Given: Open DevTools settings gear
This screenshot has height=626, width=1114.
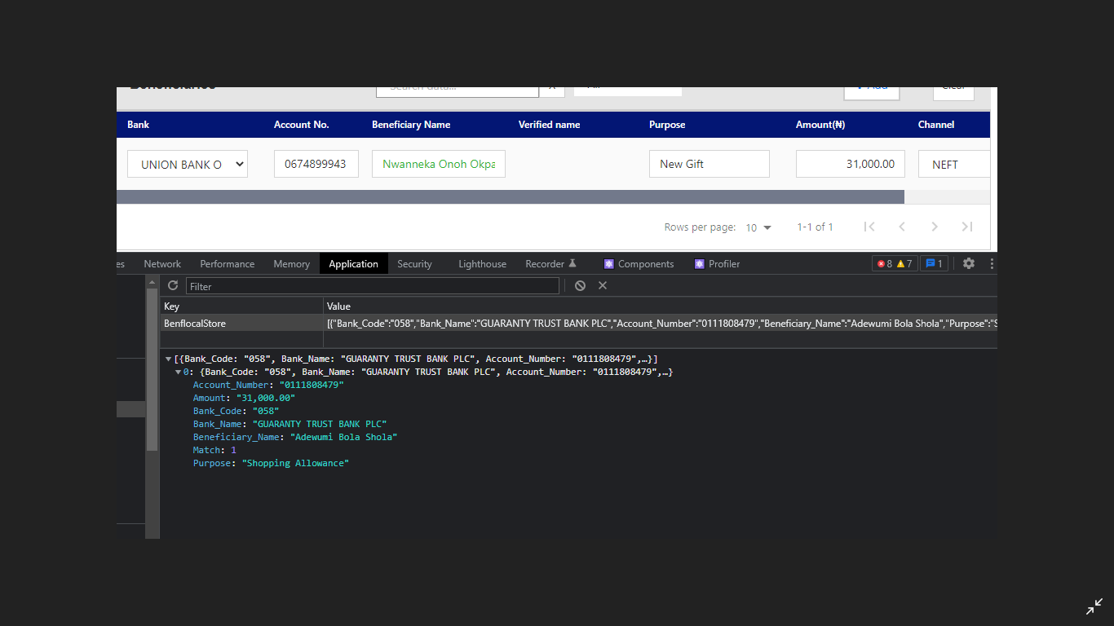Looking at the screenshot, I should 968,263.
